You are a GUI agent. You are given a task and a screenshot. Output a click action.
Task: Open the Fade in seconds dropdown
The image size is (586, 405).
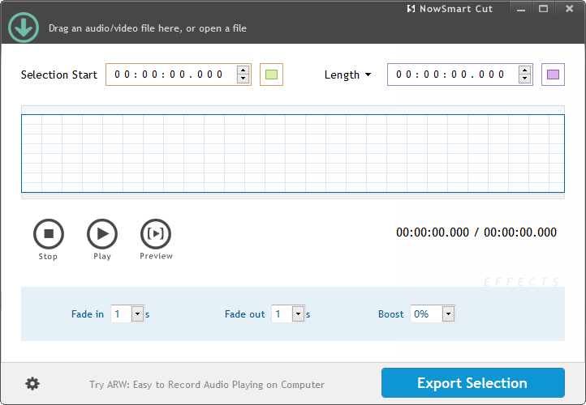(x=137, y=314)
